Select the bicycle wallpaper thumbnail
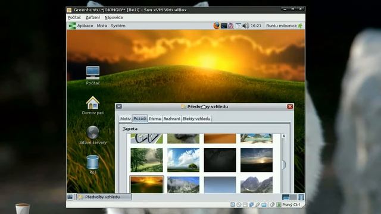The width and height of the screenshot is (381, 214). (x=146, y=139)
